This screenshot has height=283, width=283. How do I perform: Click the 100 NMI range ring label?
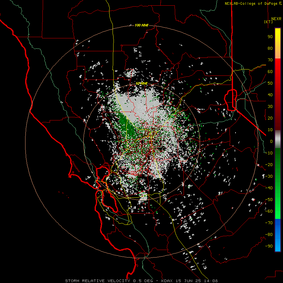coord(141,25)
